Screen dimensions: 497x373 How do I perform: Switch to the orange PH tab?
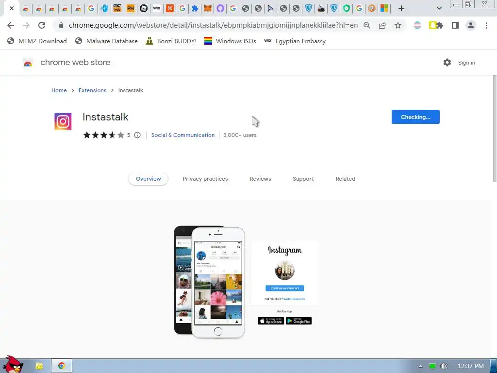click(130, 9)
